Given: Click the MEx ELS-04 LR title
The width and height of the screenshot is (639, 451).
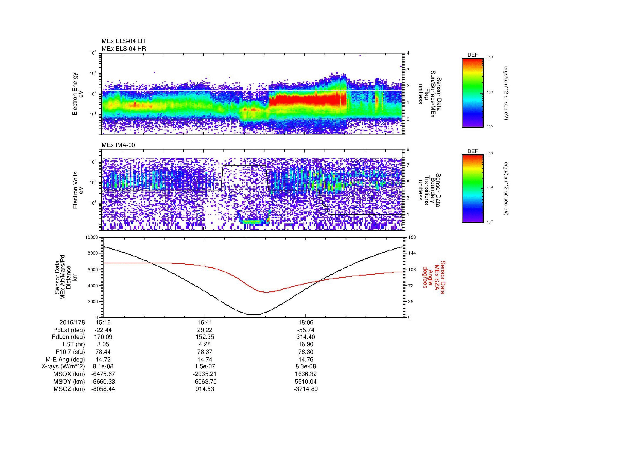Looking at the screenshot, I should (123, 41).
